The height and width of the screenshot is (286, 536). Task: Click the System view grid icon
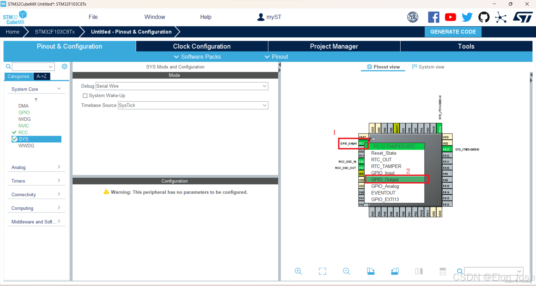pyautogui.click(x=415, y=66)
